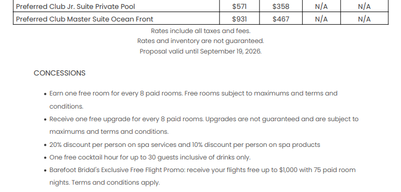Click the $571 rate cell
Image resolution: width=401 pixels, height=192 pixels.
(239, 7)
